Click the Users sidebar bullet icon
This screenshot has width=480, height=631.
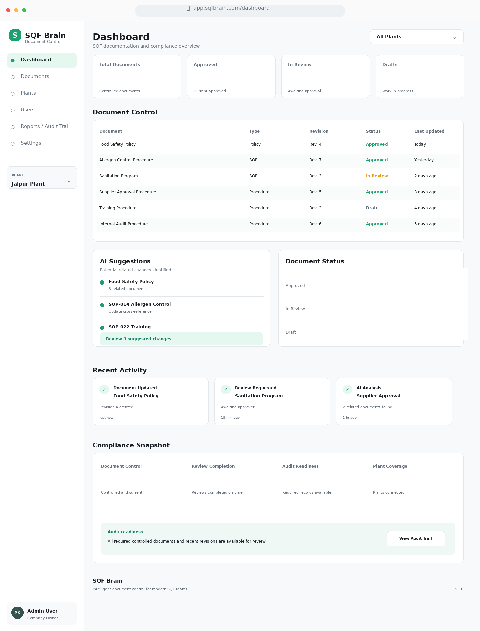point(13,110)
